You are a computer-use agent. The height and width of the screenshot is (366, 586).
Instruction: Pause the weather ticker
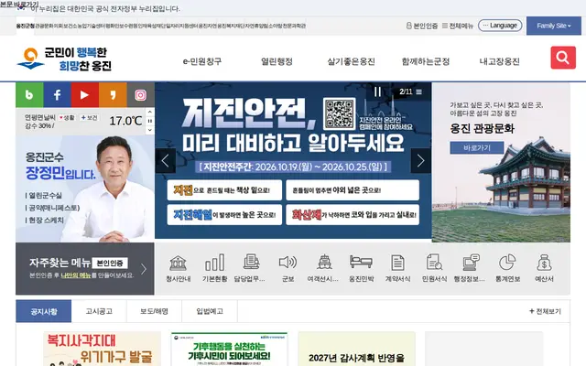(x=150, y=121)
